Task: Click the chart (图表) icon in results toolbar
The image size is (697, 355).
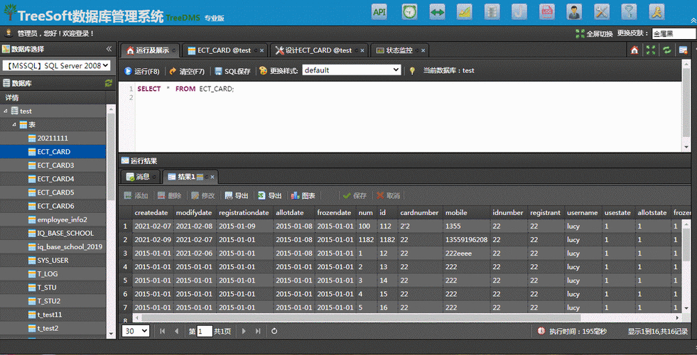Action: (303, 196)
